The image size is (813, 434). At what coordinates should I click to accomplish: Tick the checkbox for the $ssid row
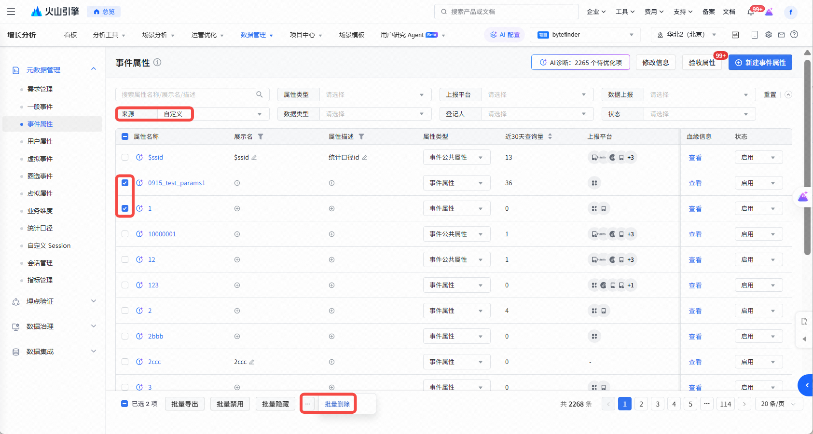point(125,157)
